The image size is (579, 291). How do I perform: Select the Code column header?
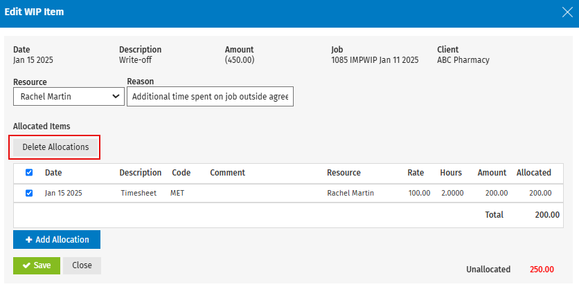click(181, 173)
